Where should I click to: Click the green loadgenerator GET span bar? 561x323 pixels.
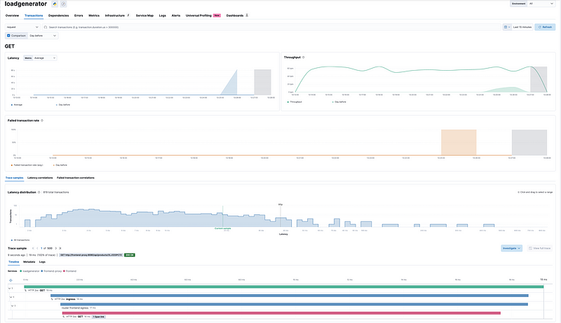click(280, 287)
